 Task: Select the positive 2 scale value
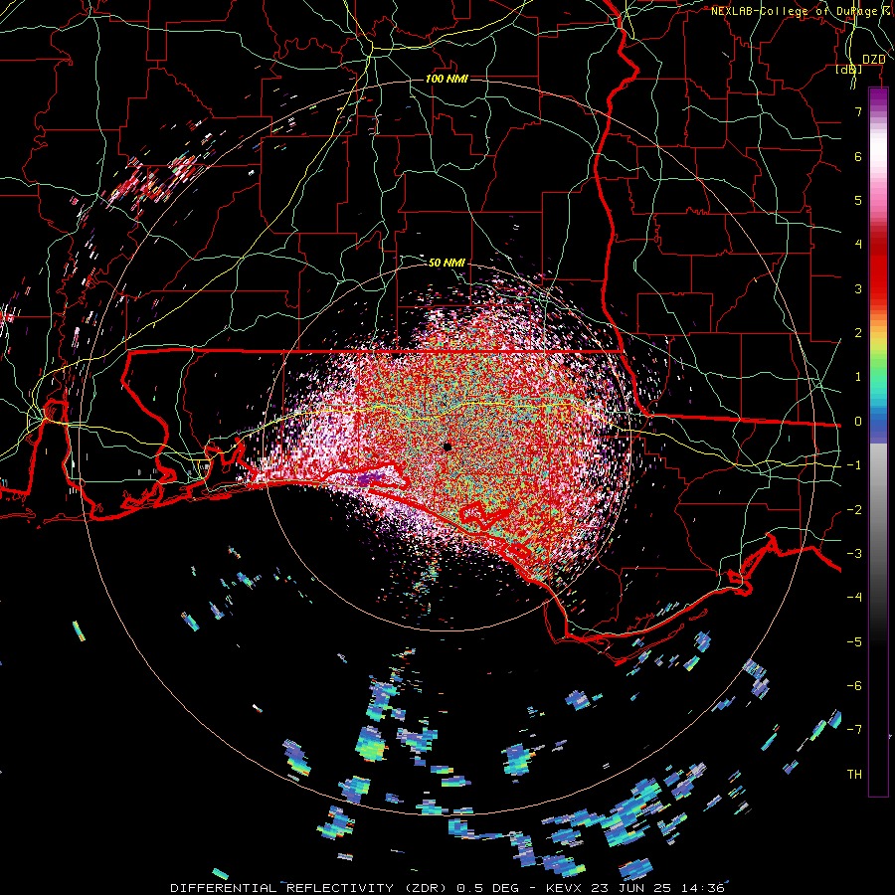858,333
